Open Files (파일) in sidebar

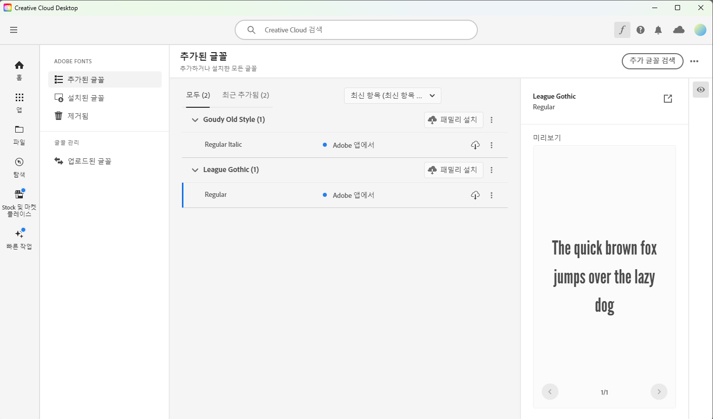pos(19,135)
